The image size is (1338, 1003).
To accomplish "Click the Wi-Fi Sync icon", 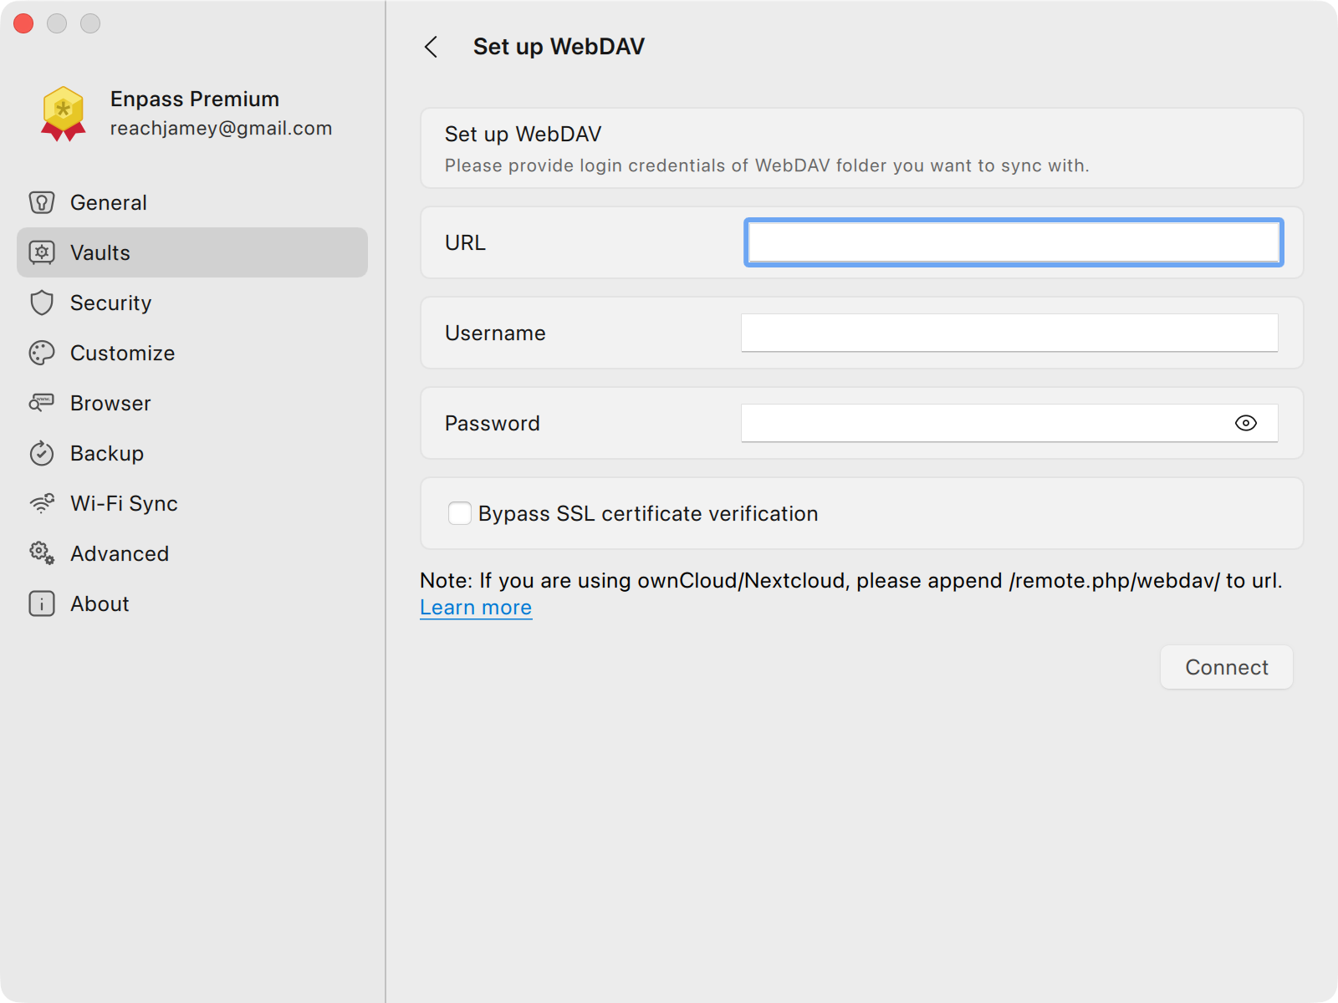I will [x=42, y=503].
